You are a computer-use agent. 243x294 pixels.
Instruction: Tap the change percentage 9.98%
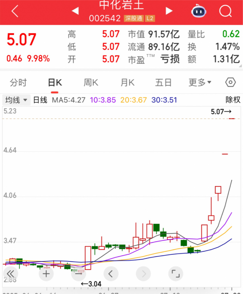point(39,59)
